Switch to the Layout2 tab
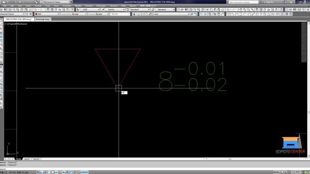The width and height of the screenshot is (310, 174). (x=36, y=159)
